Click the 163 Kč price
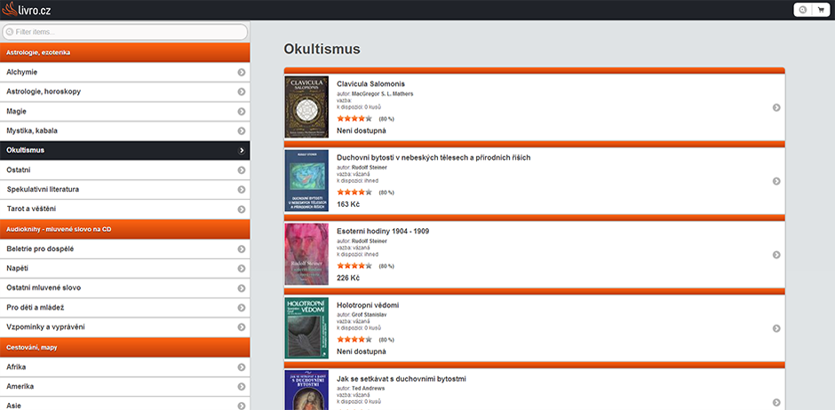The height and width of the screenshot is (410, 835). (x=348, y=204)
